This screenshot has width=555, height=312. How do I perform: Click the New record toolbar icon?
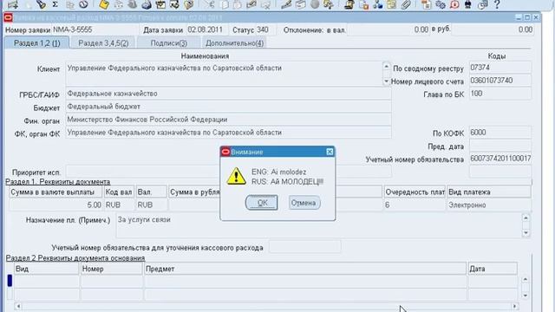(x=12, y=4)
